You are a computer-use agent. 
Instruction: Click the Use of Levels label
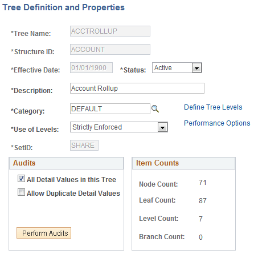pos(35,130)
